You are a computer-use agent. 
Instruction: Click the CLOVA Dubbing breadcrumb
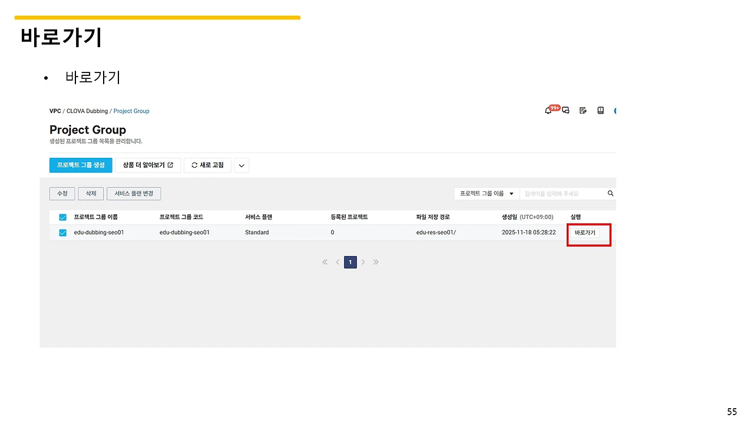[87, 111]
